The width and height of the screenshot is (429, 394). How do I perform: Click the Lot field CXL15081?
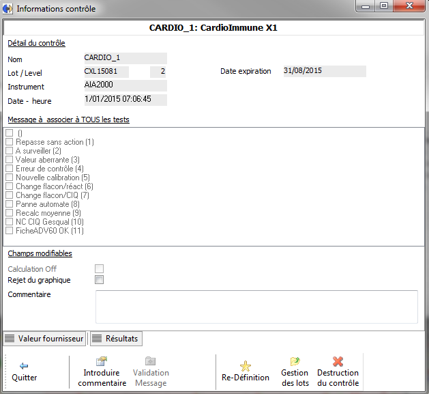pos(106,72)
